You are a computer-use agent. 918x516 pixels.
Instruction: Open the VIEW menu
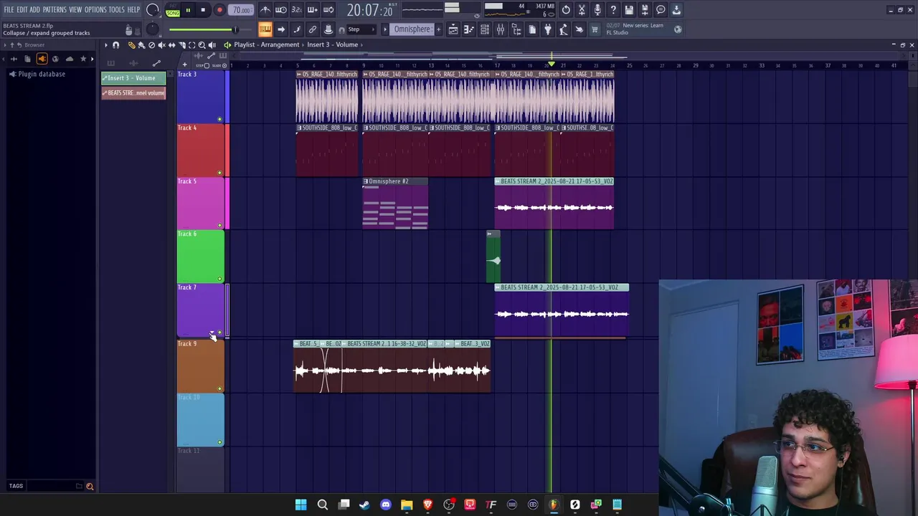tap(75, 10)
